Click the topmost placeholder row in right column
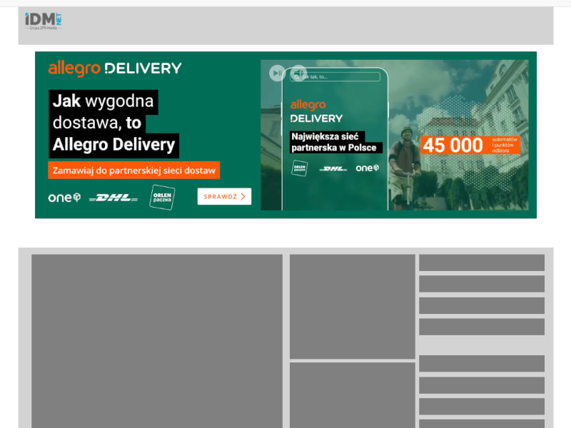571x428 pixels. click(481, 263)
